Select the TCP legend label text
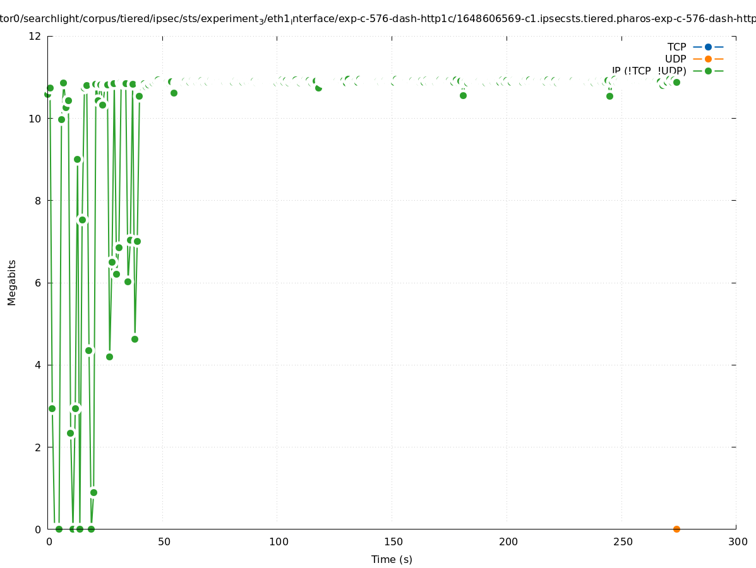 pyautogui.click(x=676, y=47)
